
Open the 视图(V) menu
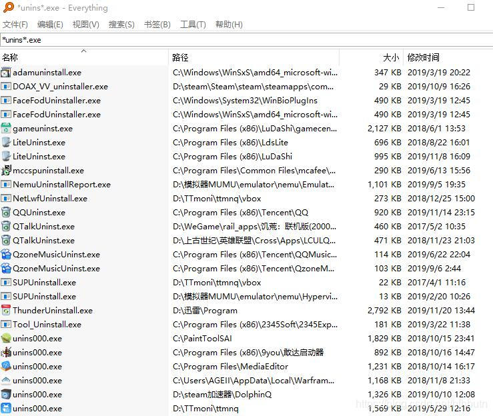point(85,25)
